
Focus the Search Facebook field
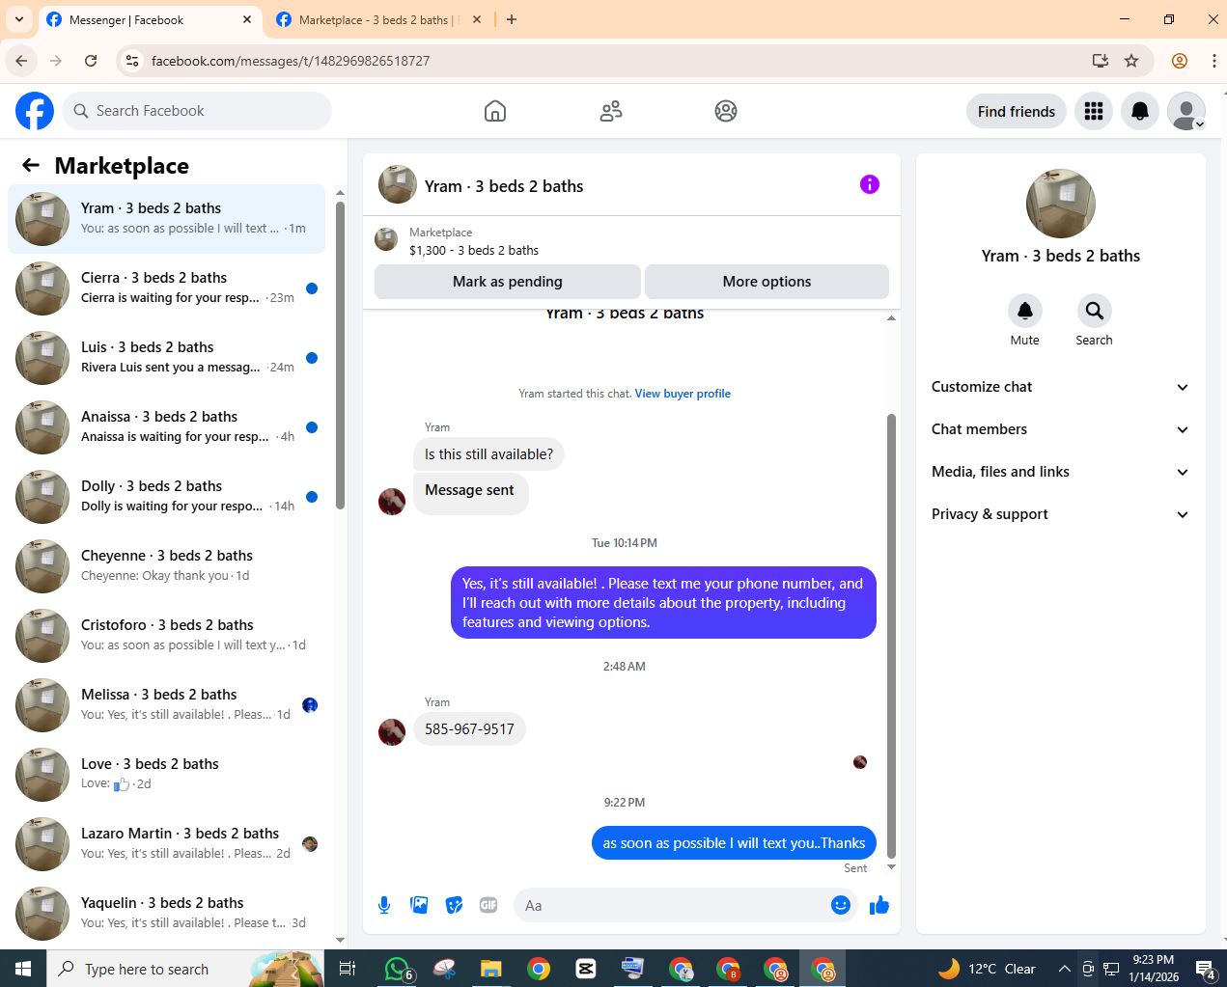click(197, 111)
